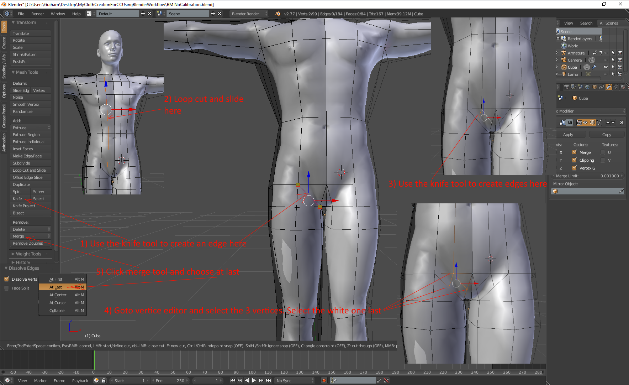Remove the Mirror modifier
The width and height of the screenshot is (629, 385).
[x=622, y=123]
